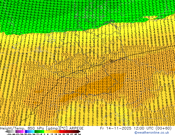Click the dark maroon right arrow end of color scale
This screenshot has width=175, height=135.
pos(79,132)
